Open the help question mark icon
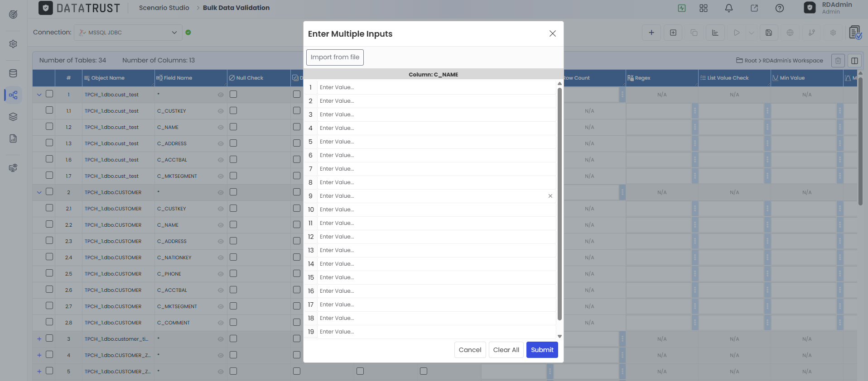Screen dimensions: 868x381 (x=780, y=8)
